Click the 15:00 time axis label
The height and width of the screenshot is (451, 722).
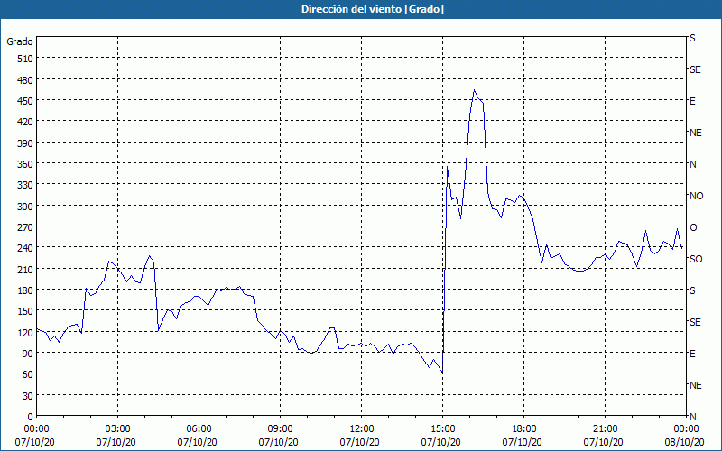coord(442,429)
